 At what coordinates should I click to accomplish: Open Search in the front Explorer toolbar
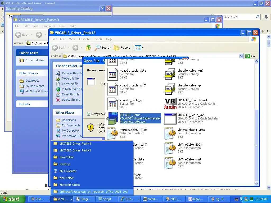pyautogui.click(x=102, y=48)
